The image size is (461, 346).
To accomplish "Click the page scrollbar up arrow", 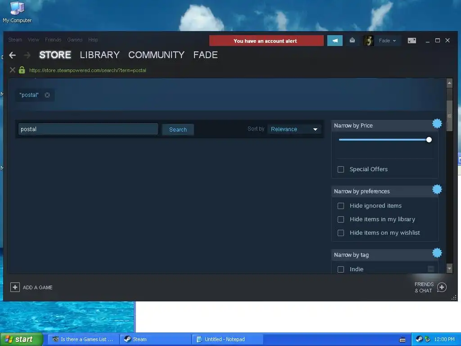I will [x=449, y=83].
